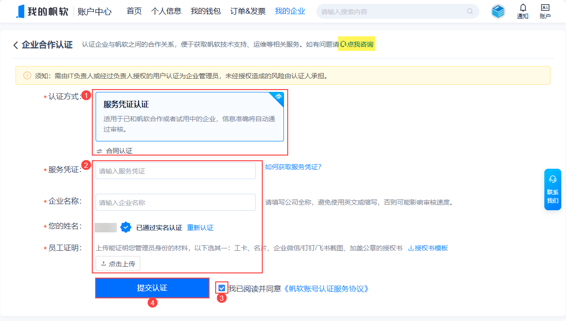Click the 已通过实名认证 text
Screen dimensions: 566x321
[x=159, y=228]
